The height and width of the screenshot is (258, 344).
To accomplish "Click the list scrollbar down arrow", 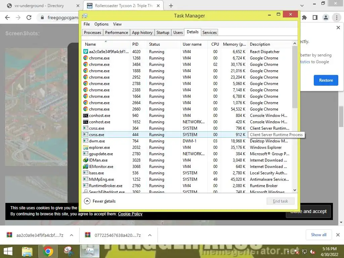I will pyautogui.click(x=295, y=190).
